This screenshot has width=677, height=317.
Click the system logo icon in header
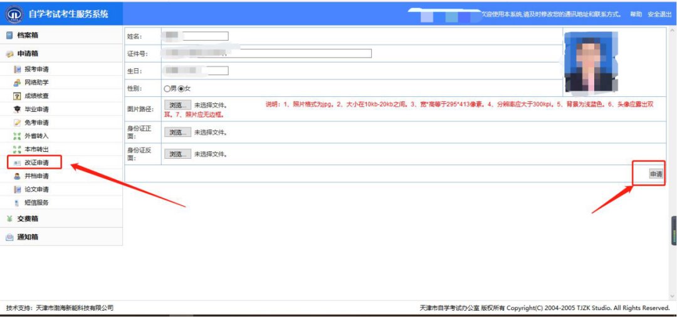click(x=14, y=14)
